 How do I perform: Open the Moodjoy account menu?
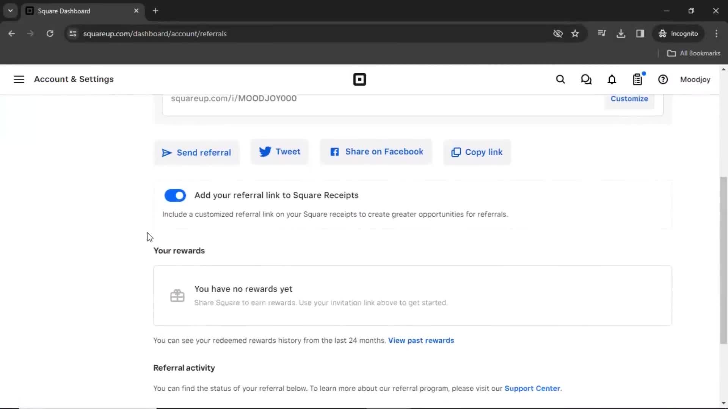(x=695, y=80)
